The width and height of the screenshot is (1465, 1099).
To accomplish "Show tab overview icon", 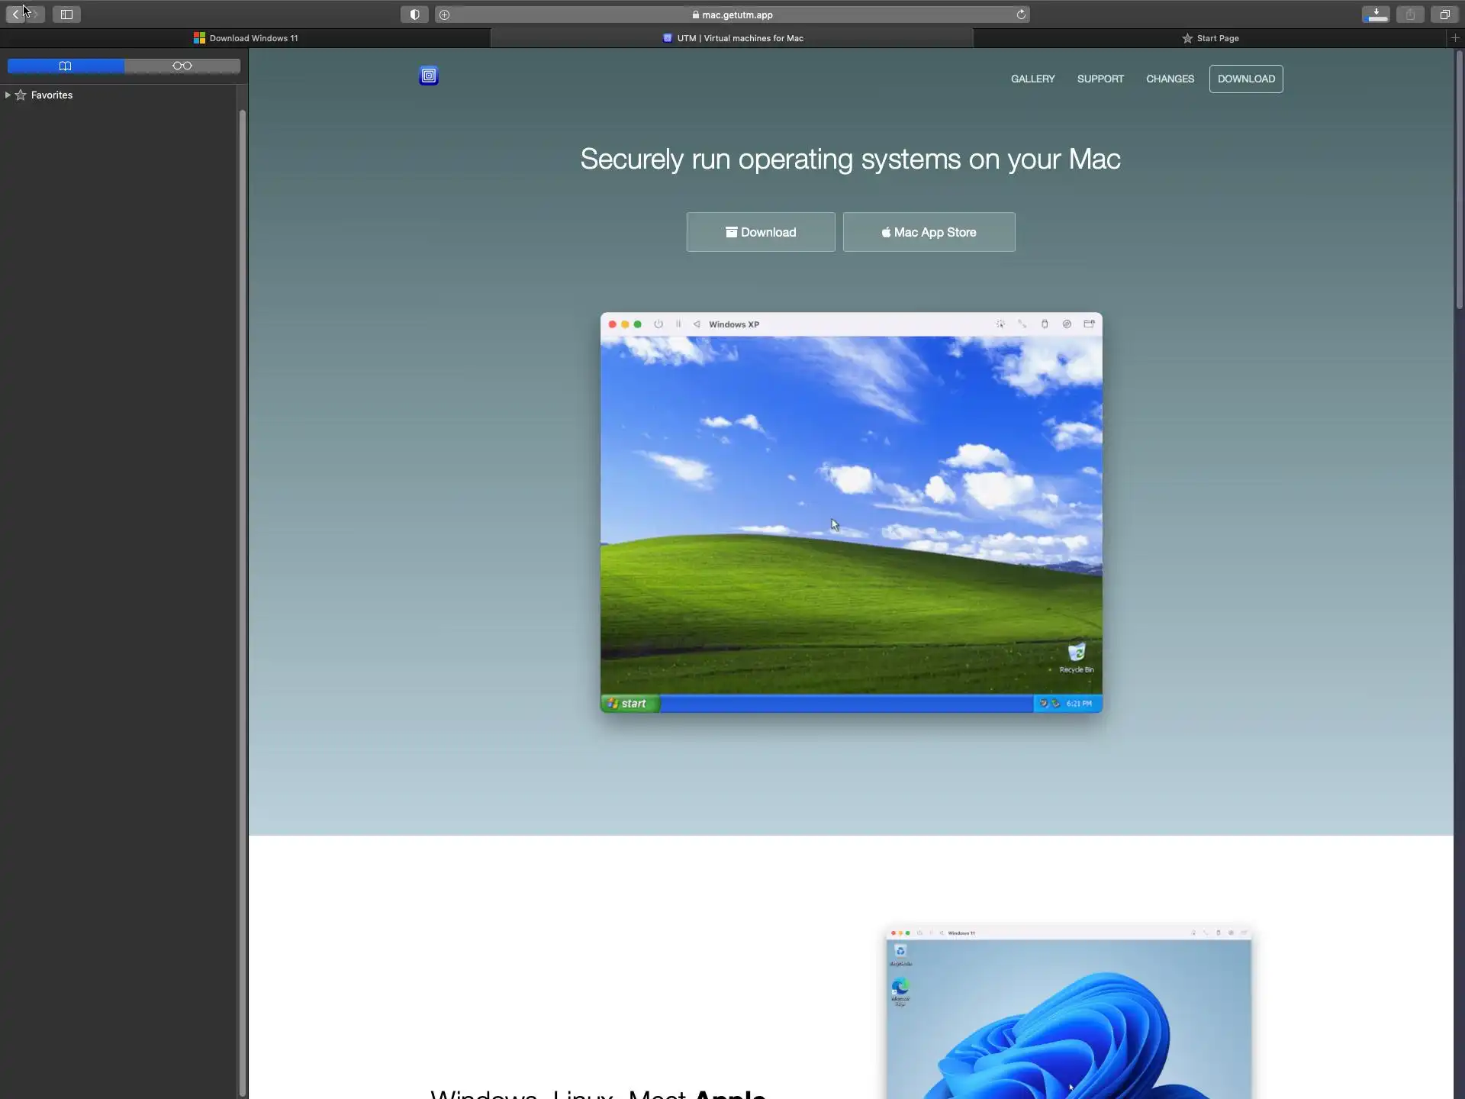I will point(1444,15).
